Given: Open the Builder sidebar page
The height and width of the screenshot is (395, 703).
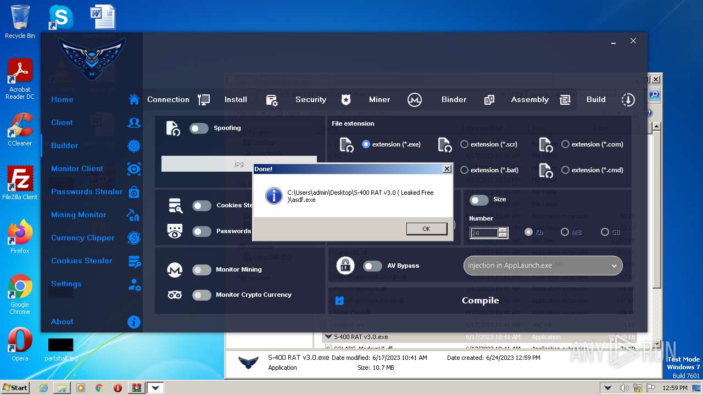Looking at the screenshot, I should tap(64, 145).
